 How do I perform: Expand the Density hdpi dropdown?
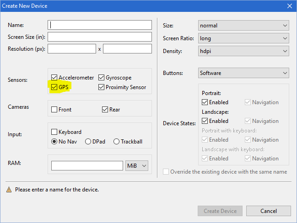click(x=243, y=51)
